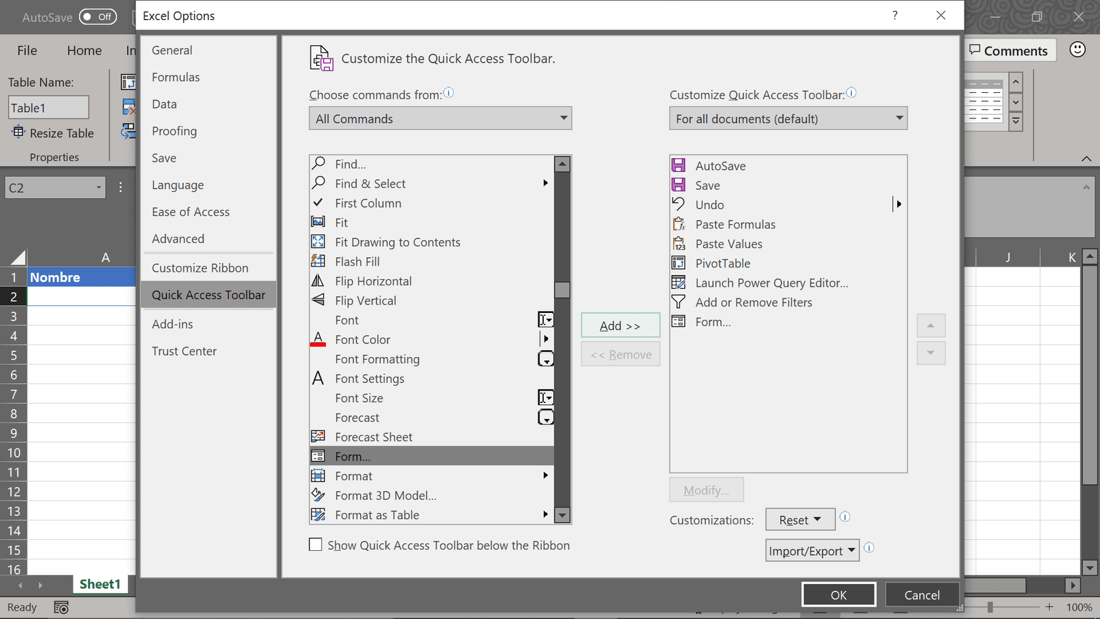Screen dimensions: 1100x619
Task: Click the Flip Horizontal command icon
Action: 318,281
